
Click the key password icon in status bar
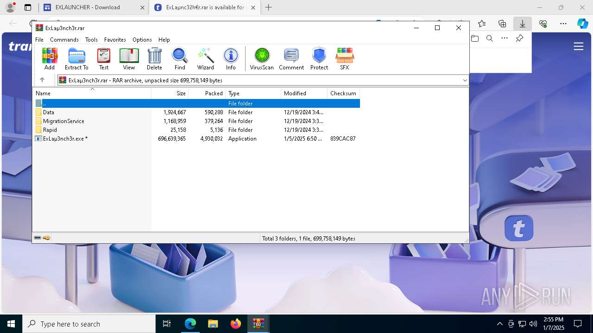(x=46, y=238)
